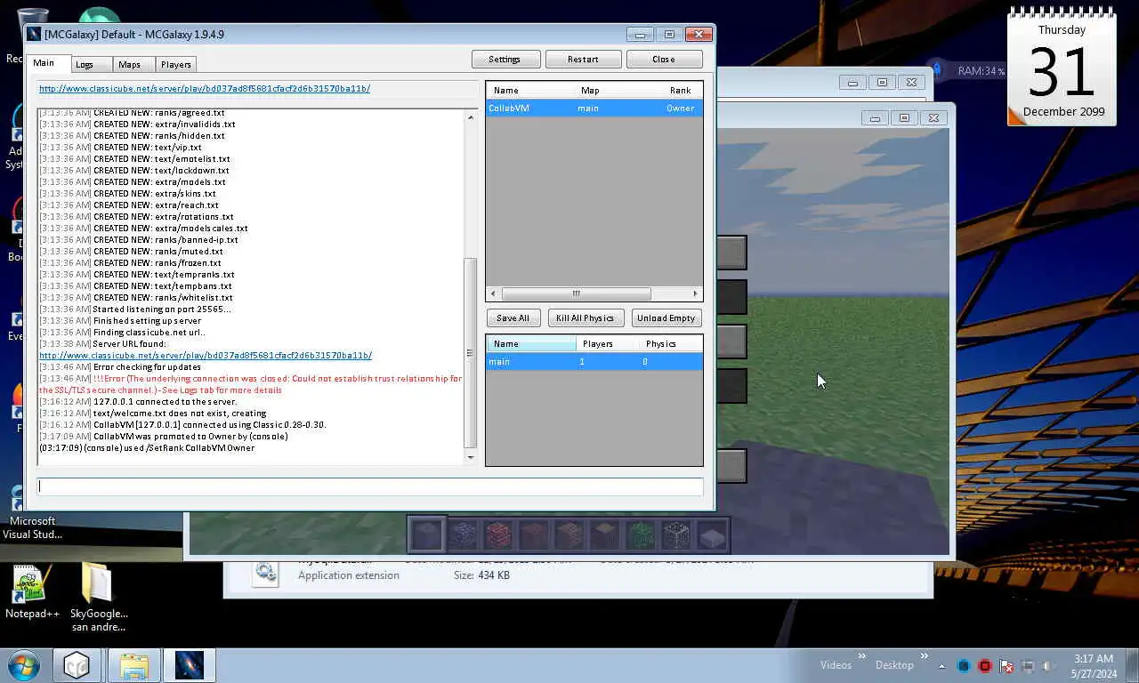Click the '127.0.0.1 connected to the server' line

pos(137,401)
